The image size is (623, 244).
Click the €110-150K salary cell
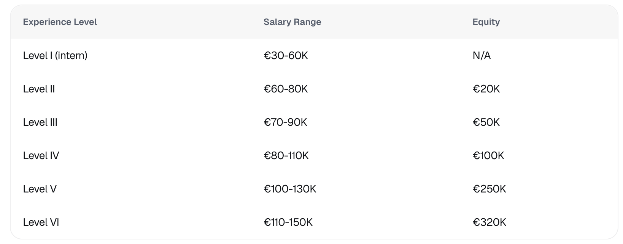[x=288, y=222]
